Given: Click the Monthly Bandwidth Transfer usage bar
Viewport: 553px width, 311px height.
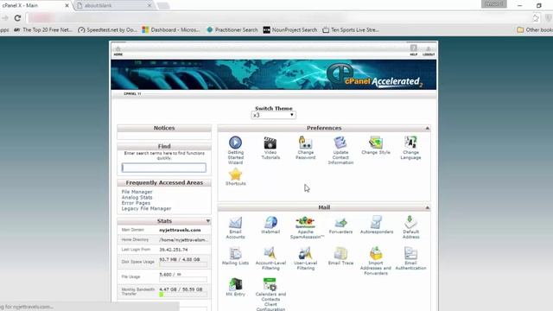Looking at the screenshot, I should (183, 295).
